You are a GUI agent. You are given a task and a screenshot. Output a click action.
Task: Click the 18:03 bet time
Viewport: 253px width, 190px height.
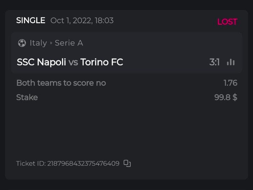point(104,21)
